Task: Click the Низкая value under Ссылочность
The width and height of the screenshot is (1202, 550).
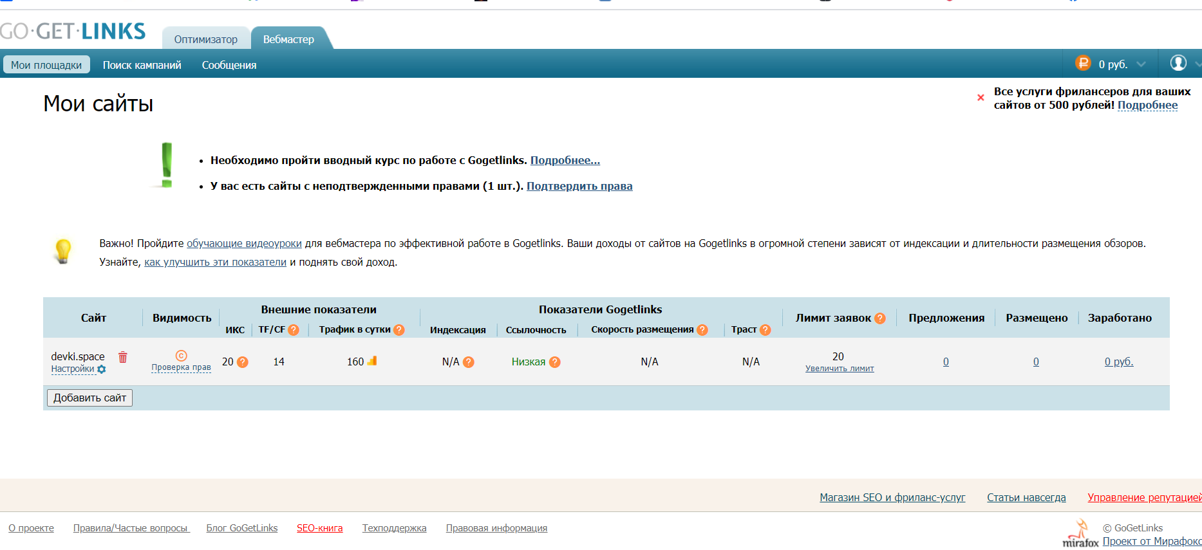Action: point(529,362)
